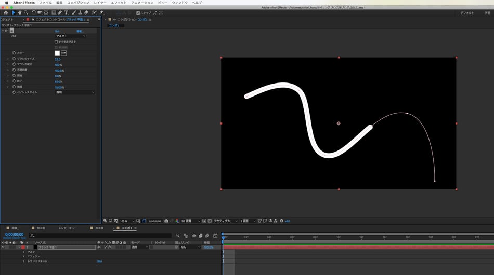The image size is (494, 275).
Task: Select the Type (T) tool
Action: [x=67, y=12]
